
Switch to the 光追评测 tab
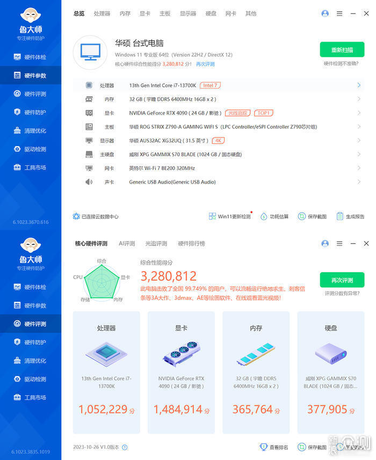[x=156, y=244]
